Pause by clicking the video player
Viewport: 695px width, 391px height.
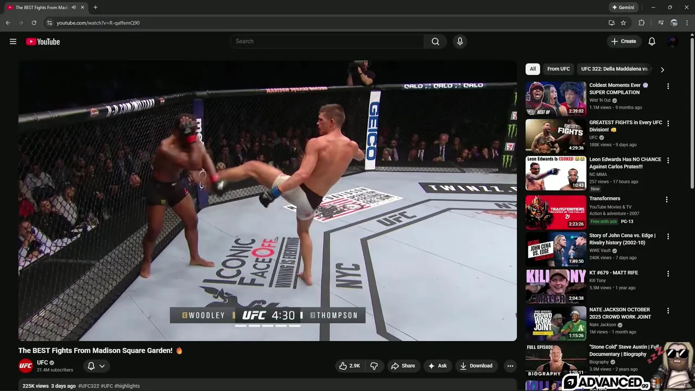[x=267, y=200]
